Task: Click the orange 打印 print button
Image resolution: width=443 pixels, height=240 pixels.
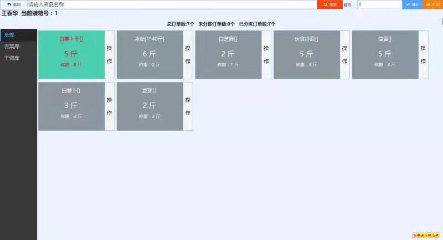Action: click(432, 4)
